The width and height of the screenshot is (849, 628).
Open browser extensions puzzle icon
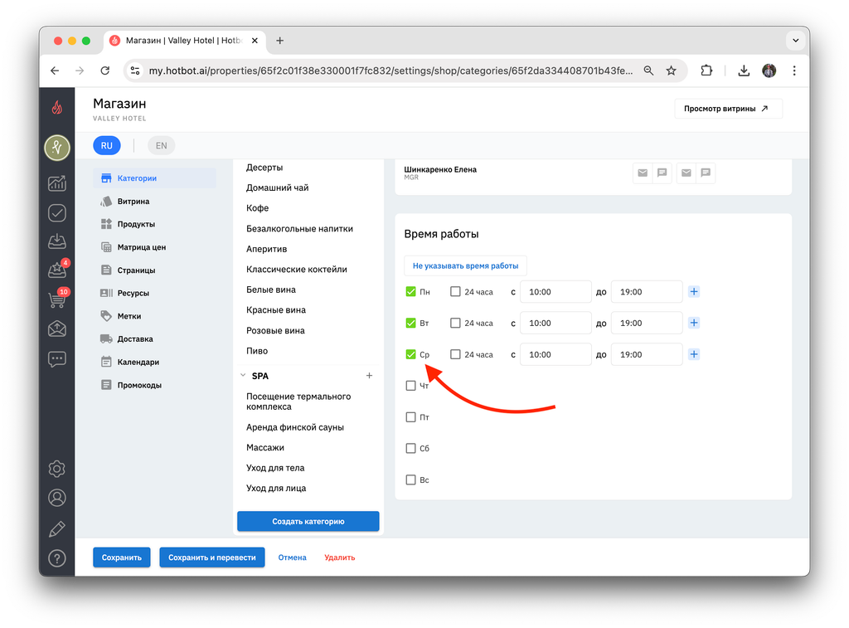click(706, 71)
